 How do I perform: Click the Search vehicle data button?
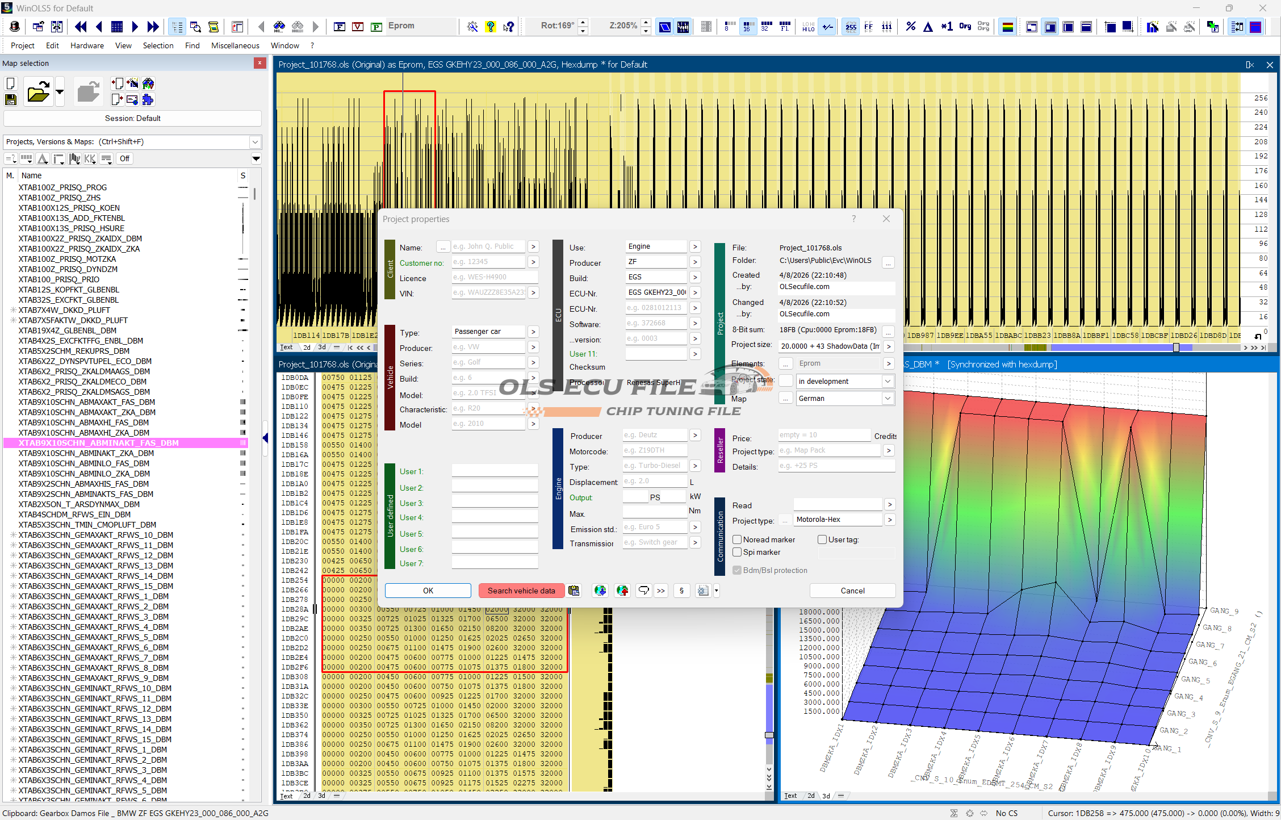[521, 591]
